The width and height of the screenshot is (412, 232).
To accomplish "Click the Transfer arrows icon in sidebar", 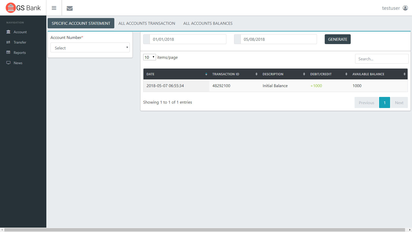I will 8,42.
